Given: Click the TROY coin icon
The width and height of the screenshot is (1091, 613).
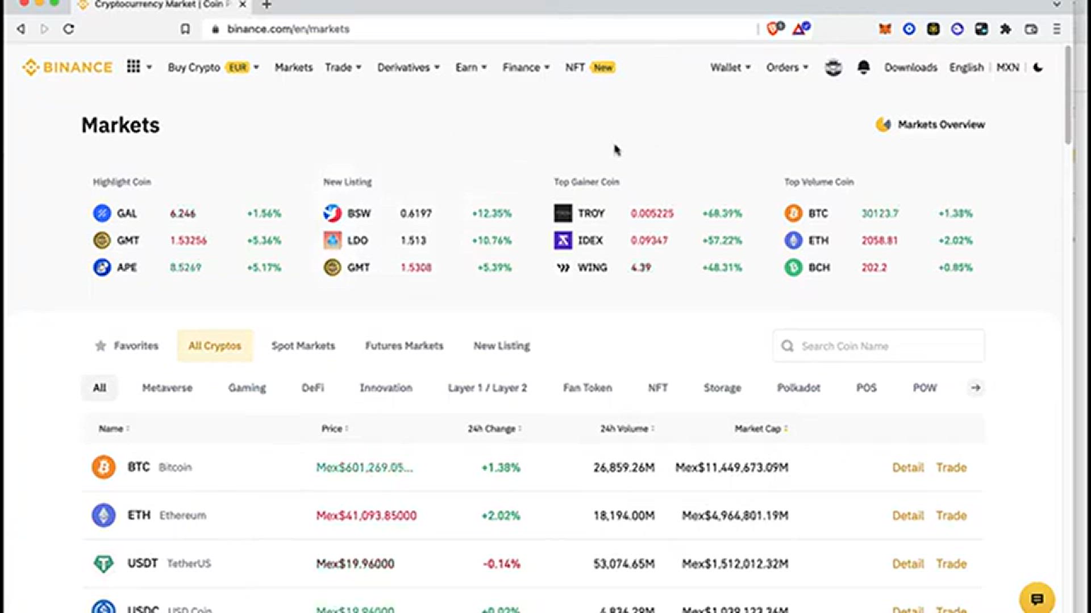Looking at the screenshot, I should [x=563, y=213].
